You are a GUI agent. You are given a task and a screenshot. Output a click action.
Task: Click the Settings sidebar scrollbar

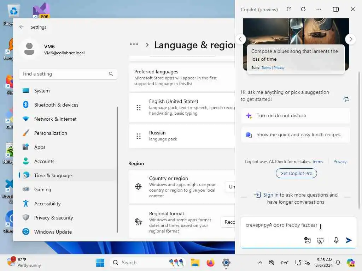point(117,169)
